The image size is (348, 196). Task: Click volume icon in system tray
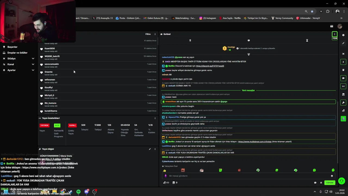[x=331, y=192]
